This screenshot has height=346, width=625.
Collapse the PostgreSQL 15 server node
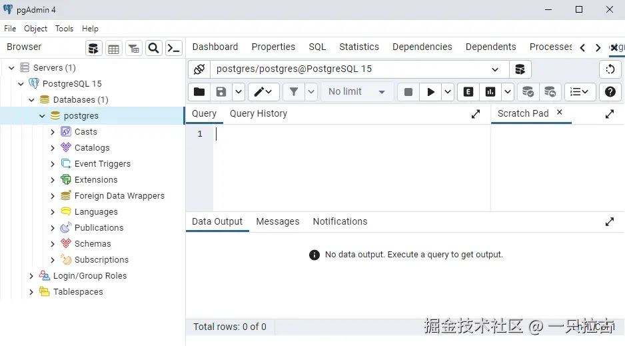pyautogui.click(x=21, y=84)
